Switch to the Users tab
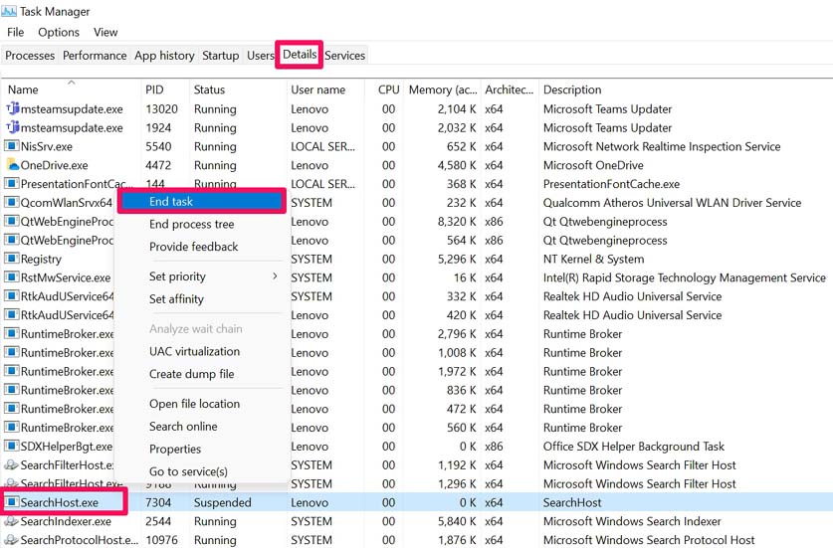This screenshot has width=833, height=548. pyautogui.click(x=260, y=56)
